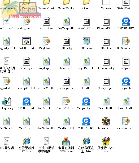Open the CSK001.DAT file icon
This screenshot has width=139, height=163.
pyautogui.click(x=126, y=21)
